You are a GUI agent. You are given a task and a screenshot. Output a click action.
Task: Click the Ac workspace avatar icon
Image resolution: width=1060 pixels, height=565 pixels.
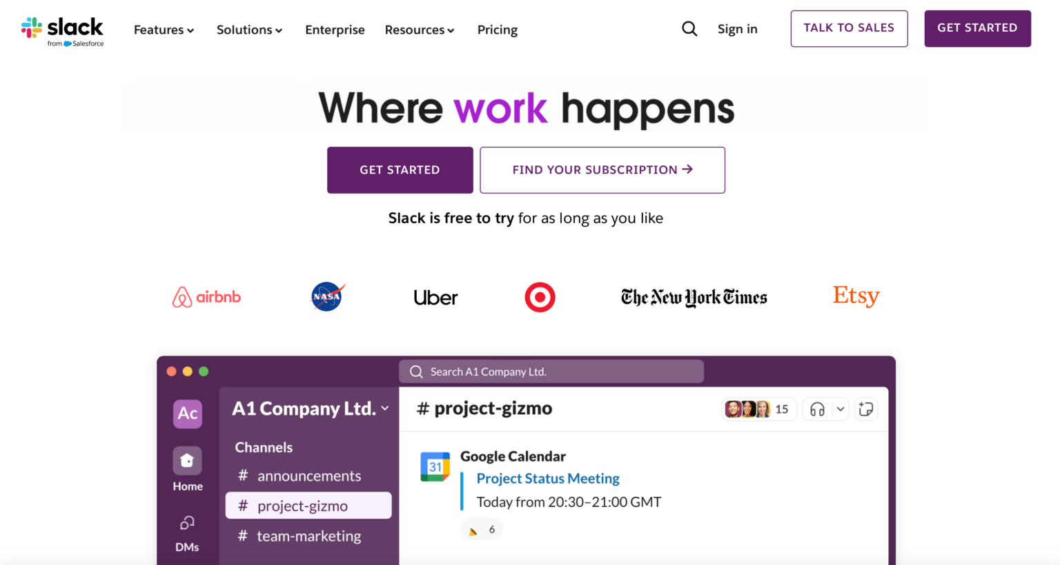point(186,413)
